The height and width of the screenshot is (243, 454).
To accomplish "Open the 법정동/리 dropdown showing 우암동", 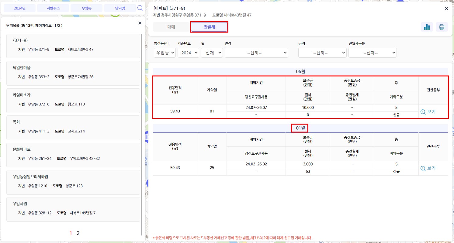I will tap(165, 53).
